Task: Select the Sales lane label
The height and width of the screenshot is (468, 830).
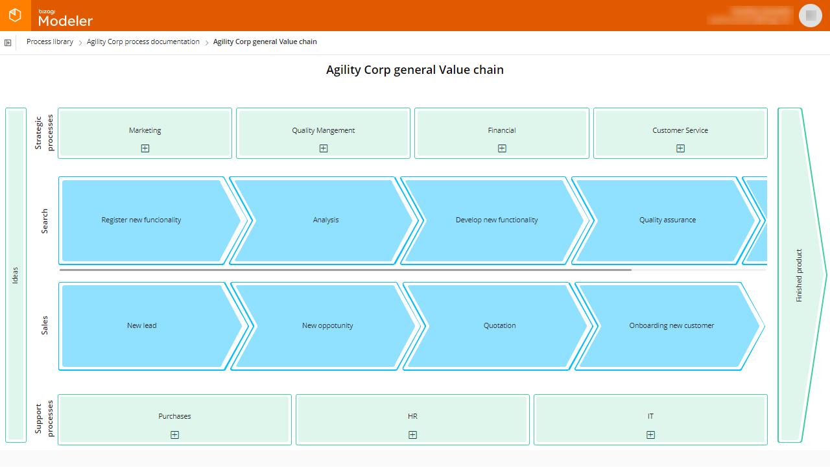Action: click(45, 326)
